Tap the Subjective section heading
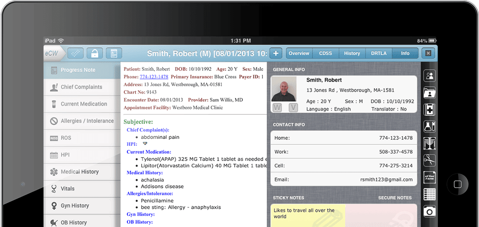Image resolution: width=479 pixels, height=227 pixels. [138, 122]
